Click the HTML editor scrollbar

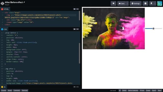click(x=79, y=16)
